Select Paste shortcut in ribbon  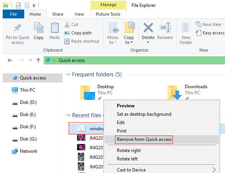pyautogui.click(x=82, y=41)
